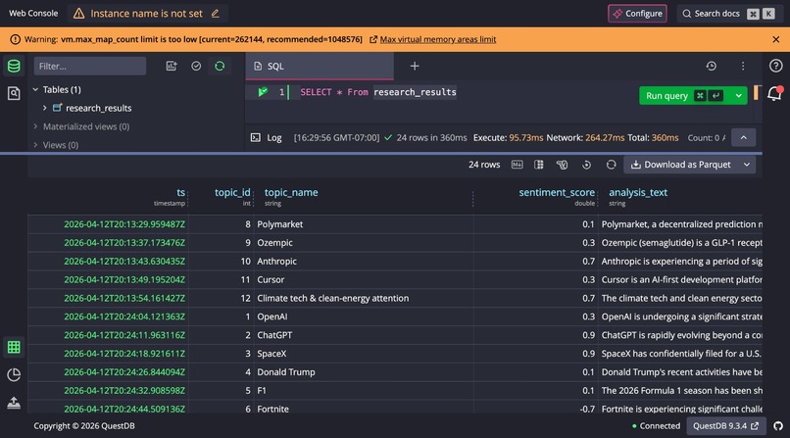
Task: Open the Tables database sidebar icon
Action: click(14, 66)
